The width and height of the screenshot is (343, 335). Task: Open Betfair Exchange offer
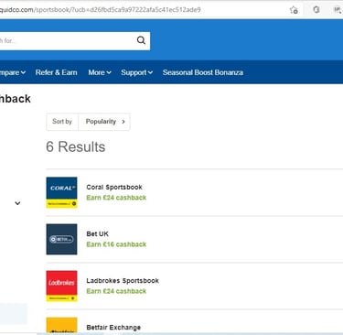113,328
